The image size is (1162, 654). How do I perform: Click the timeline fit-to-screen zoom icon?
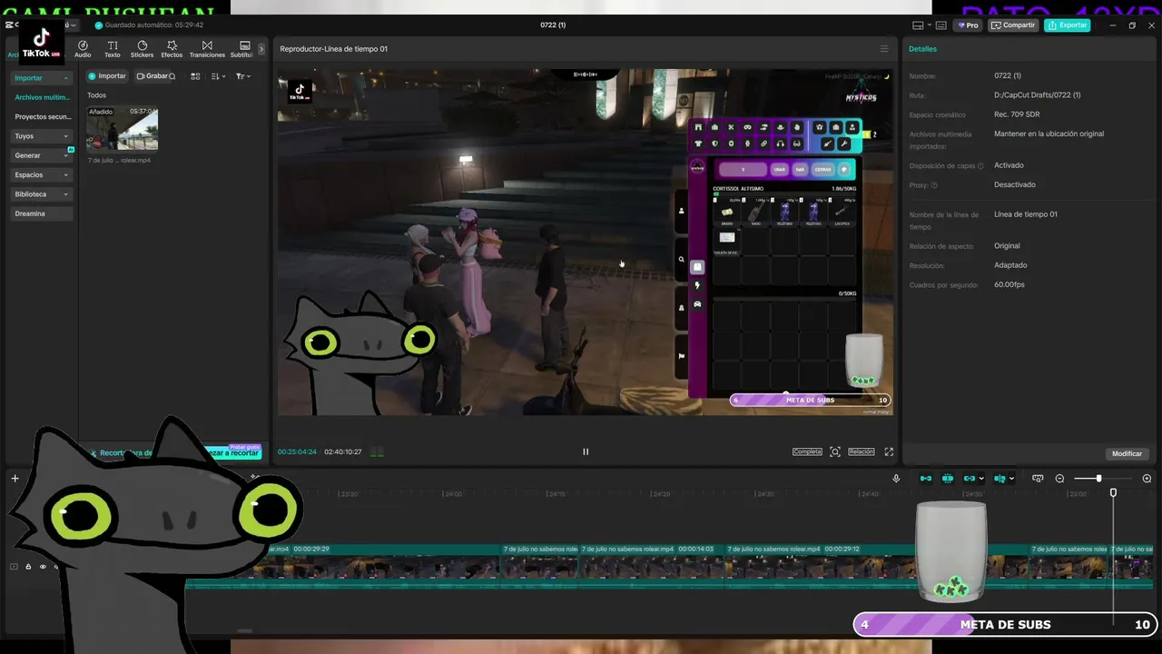(x=1038, y=479)
